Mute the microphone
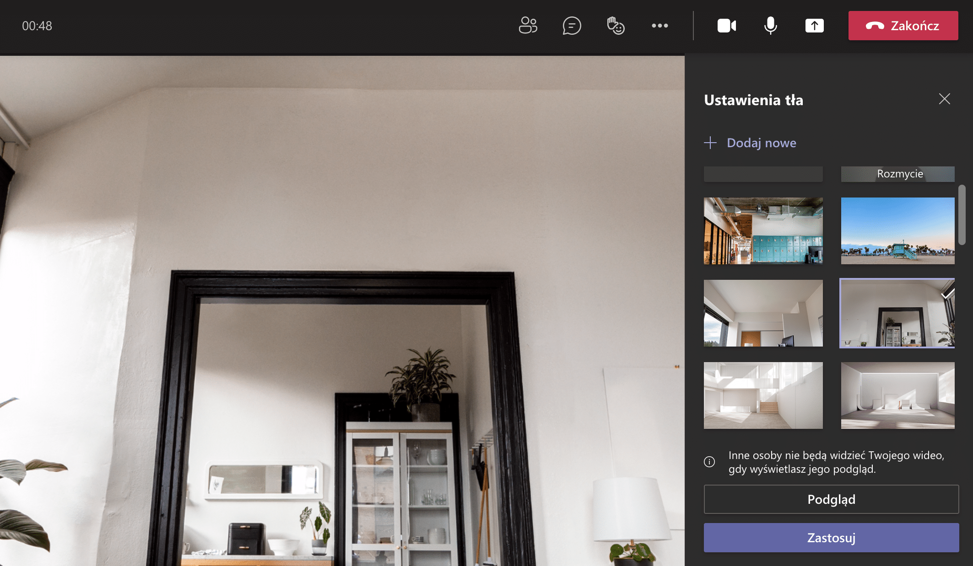The height and width of the screenshot is (566, 973). click(770, 26)
